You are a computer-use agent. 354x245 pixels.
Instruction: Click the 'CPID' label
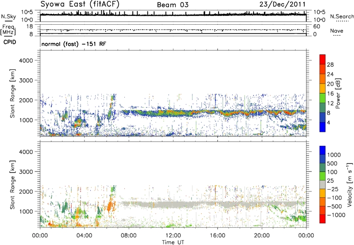(10, 42)
